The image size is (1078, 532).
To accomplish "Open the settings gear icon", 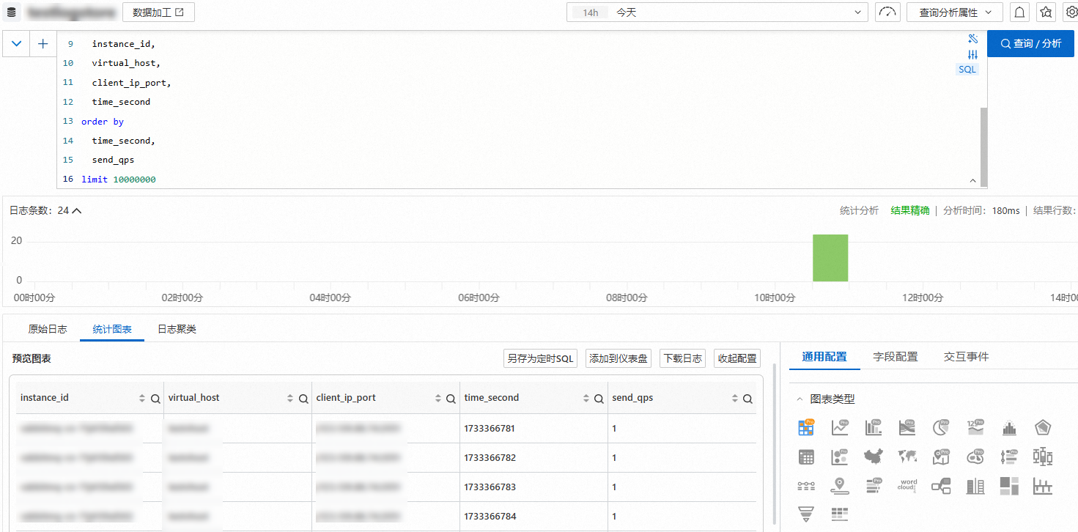I will click(1071, 12).
